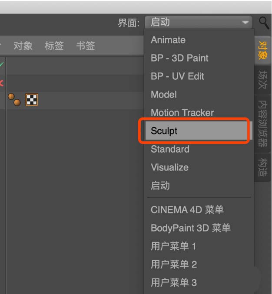
Task: Toggle the green checkmark enable flag
Action: click(x=2, y=65)
